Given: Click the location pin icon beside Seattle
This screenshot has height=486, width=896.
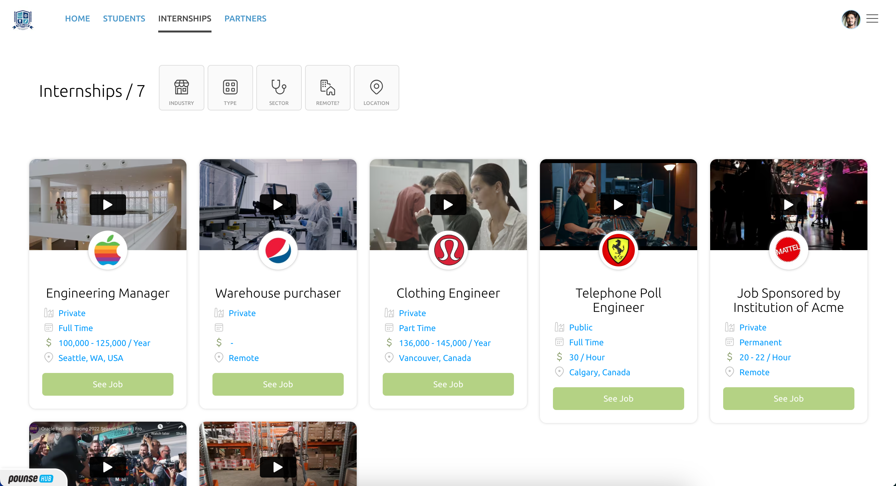Looking at the screenshot, I should click(49, 357).
